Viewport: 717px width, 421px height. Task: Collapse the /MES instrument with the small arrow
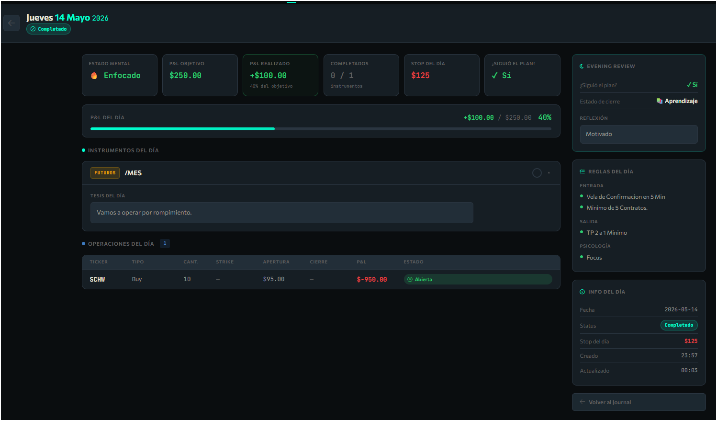click(x=549, y=173)
